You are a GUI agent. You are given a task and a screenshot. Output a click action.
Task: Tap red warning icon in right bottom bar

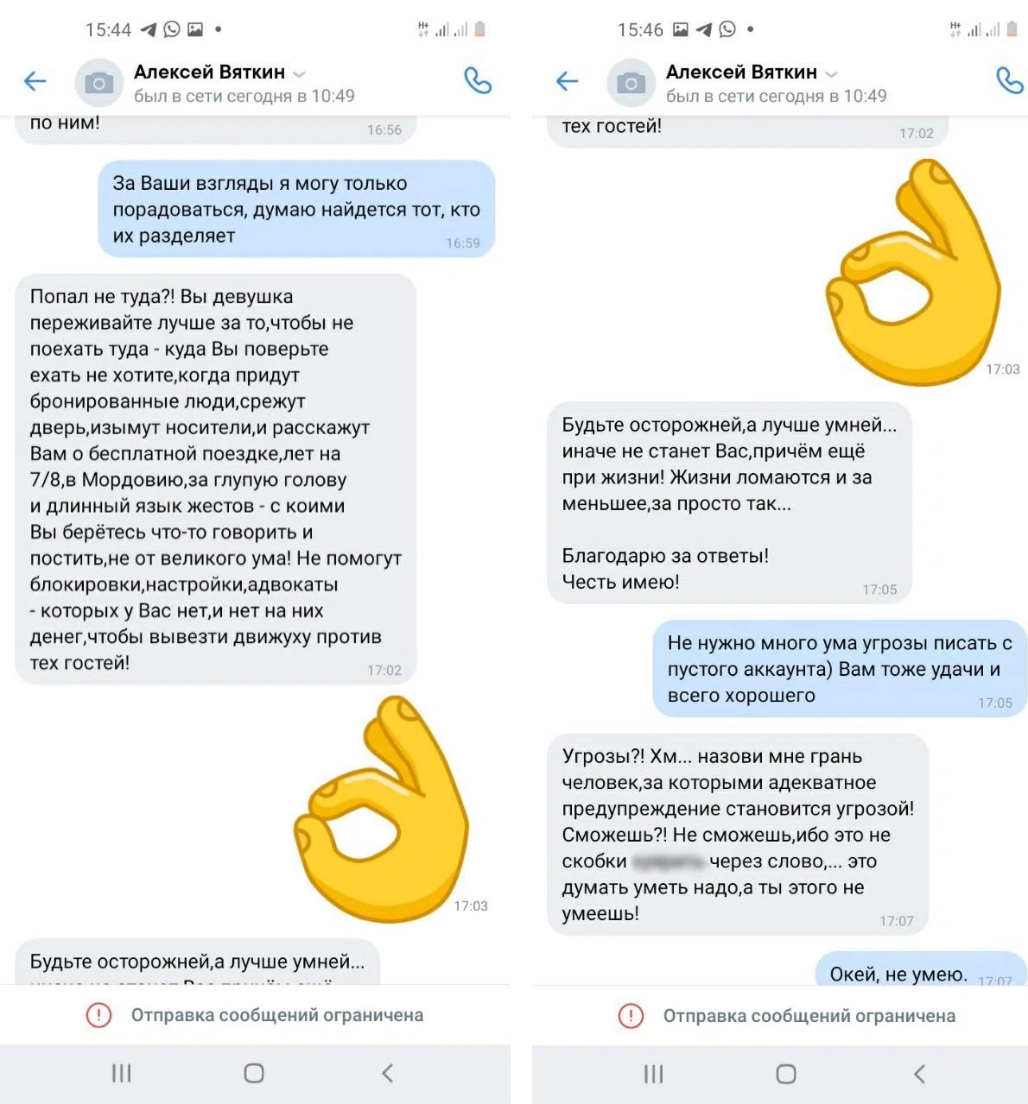pos(631,1015)
